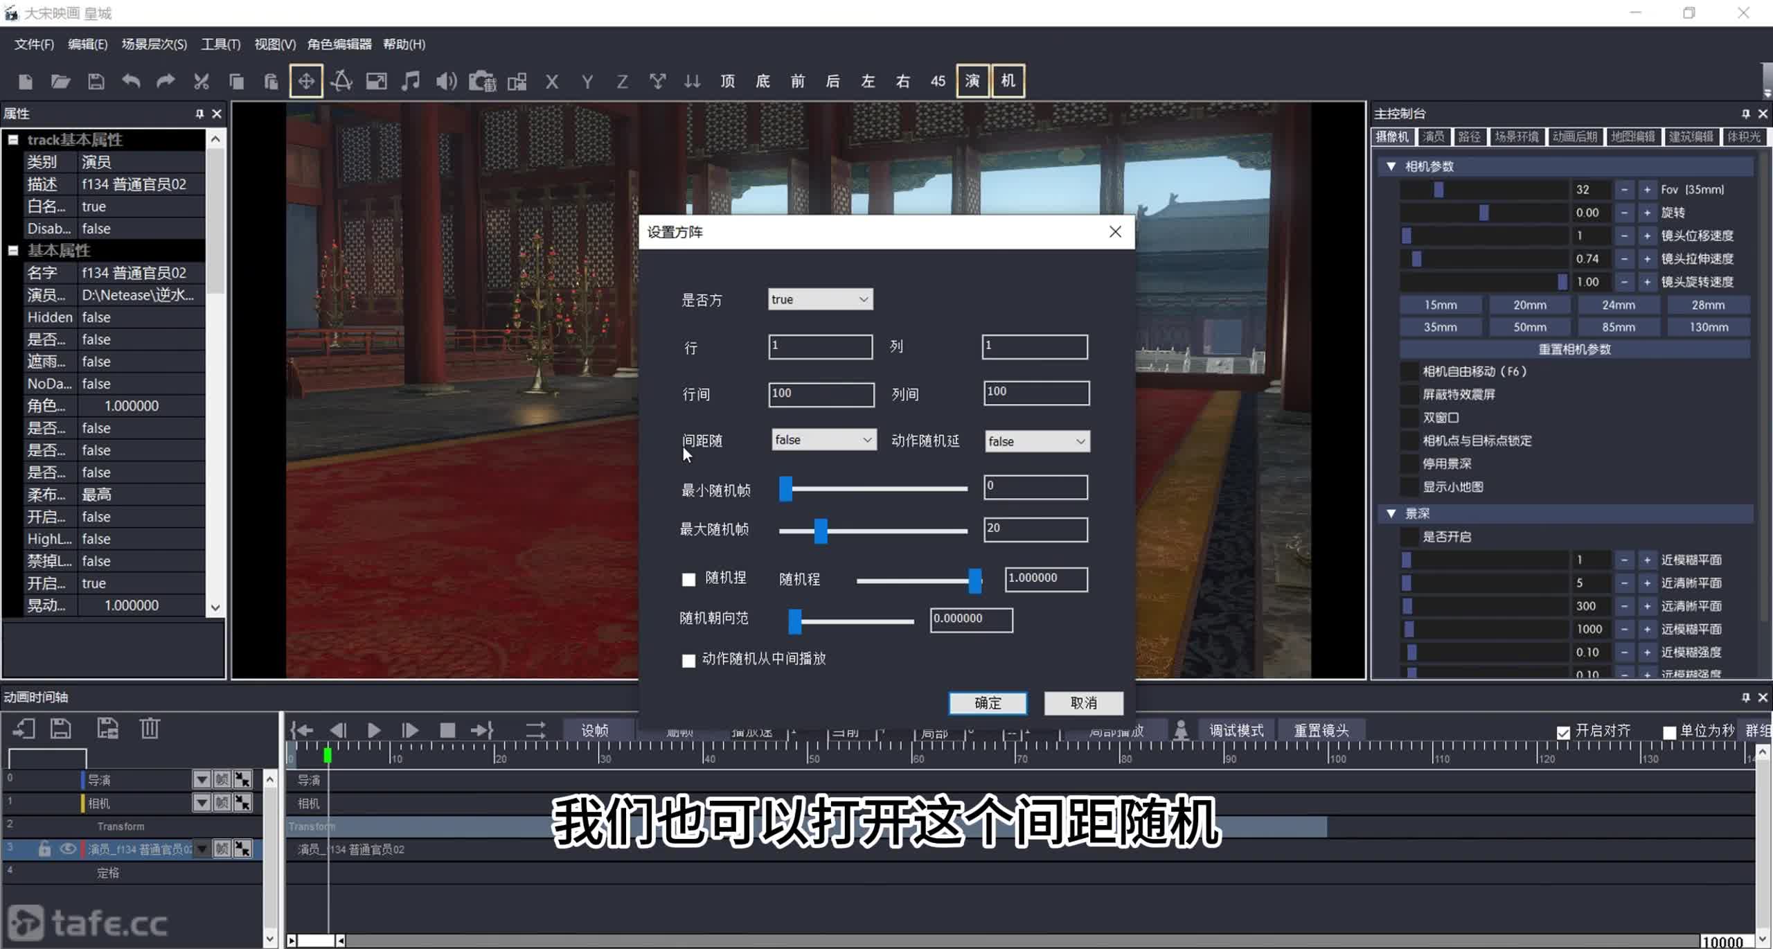Confirm the dialog with 确定
1773x949 pixels.
point(988,703)
